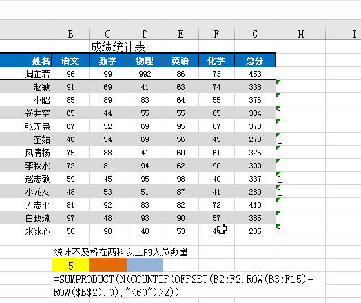Select column F header
The width and height of the screenshot is (361, 303).
216,34
